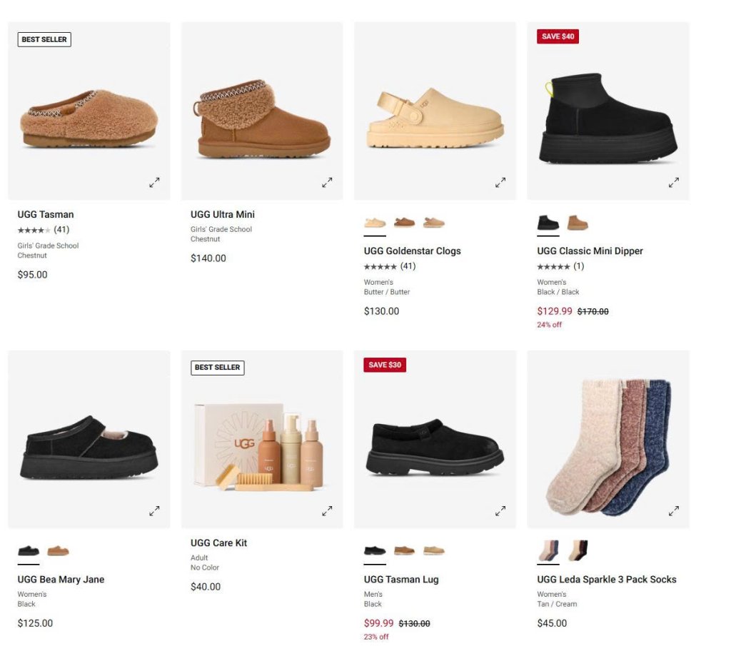Choose third color swatch for Goldenstar Clogs
The height and width of the screenshot is (646, 731).
click(x=433, y=222)
